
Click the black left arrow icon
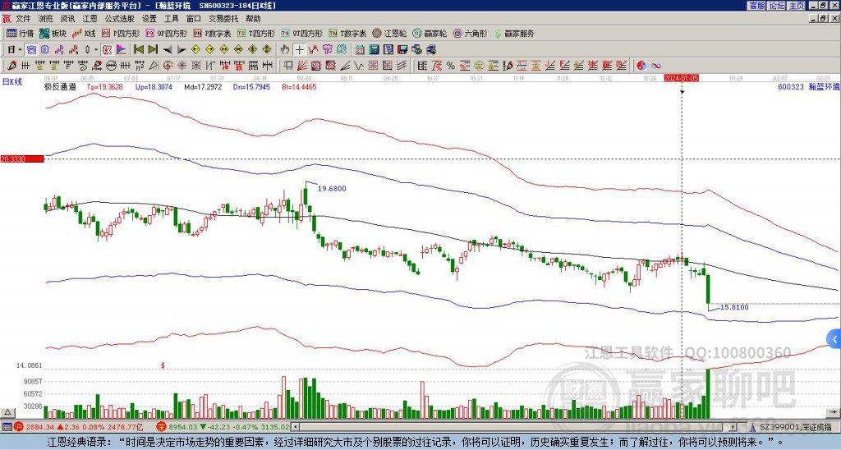168,49
